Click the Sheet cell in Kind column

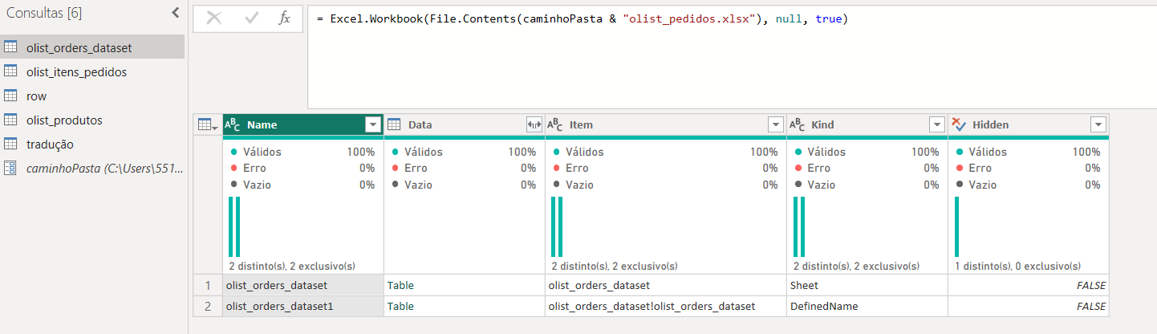867,285
